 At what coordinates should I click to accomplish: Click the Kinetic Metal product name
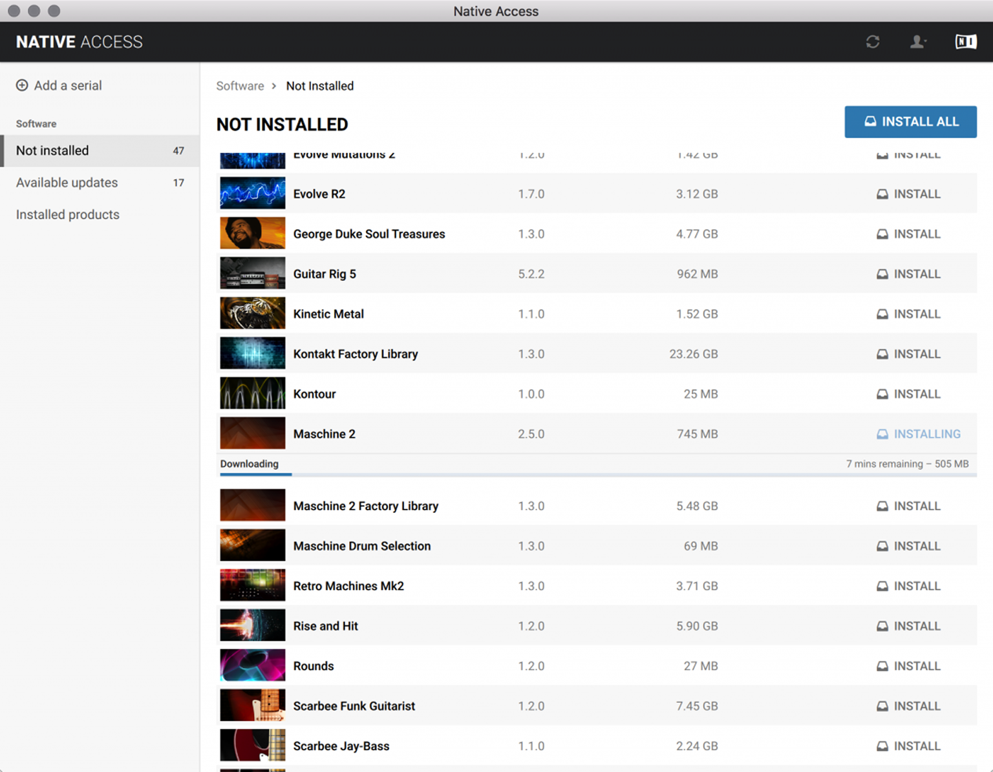click(328, 314)
